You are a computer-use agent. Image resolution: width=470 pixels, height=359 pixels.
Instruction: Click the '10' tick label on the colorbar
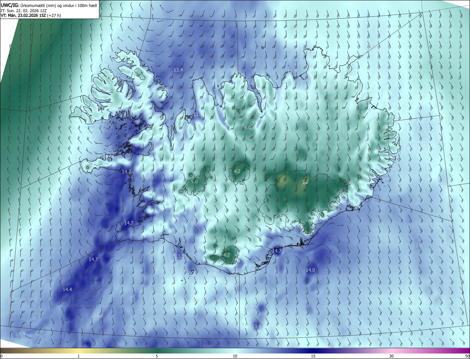click(x=235, y=356)
